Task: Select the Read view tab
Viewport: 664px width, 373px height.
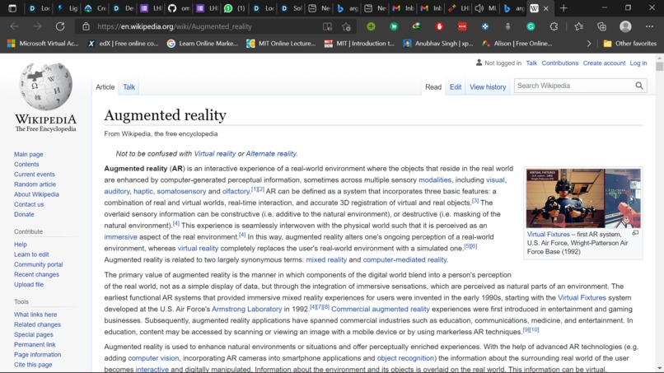Action: pyautogui.click(x=433, y=86)
